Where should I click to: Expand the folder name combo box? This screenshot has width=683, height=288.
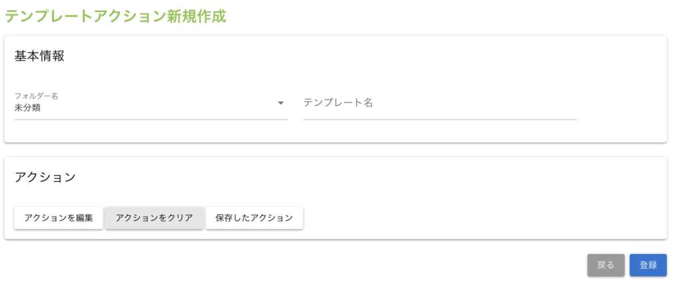[151, 105]
